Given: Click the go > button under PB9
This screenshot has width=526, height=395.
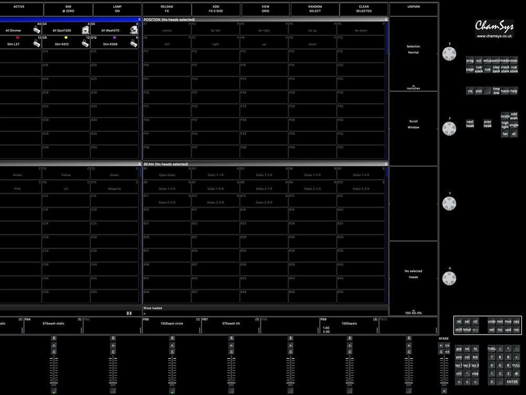Looking at the screenshot, I should (x=350, y=345).
